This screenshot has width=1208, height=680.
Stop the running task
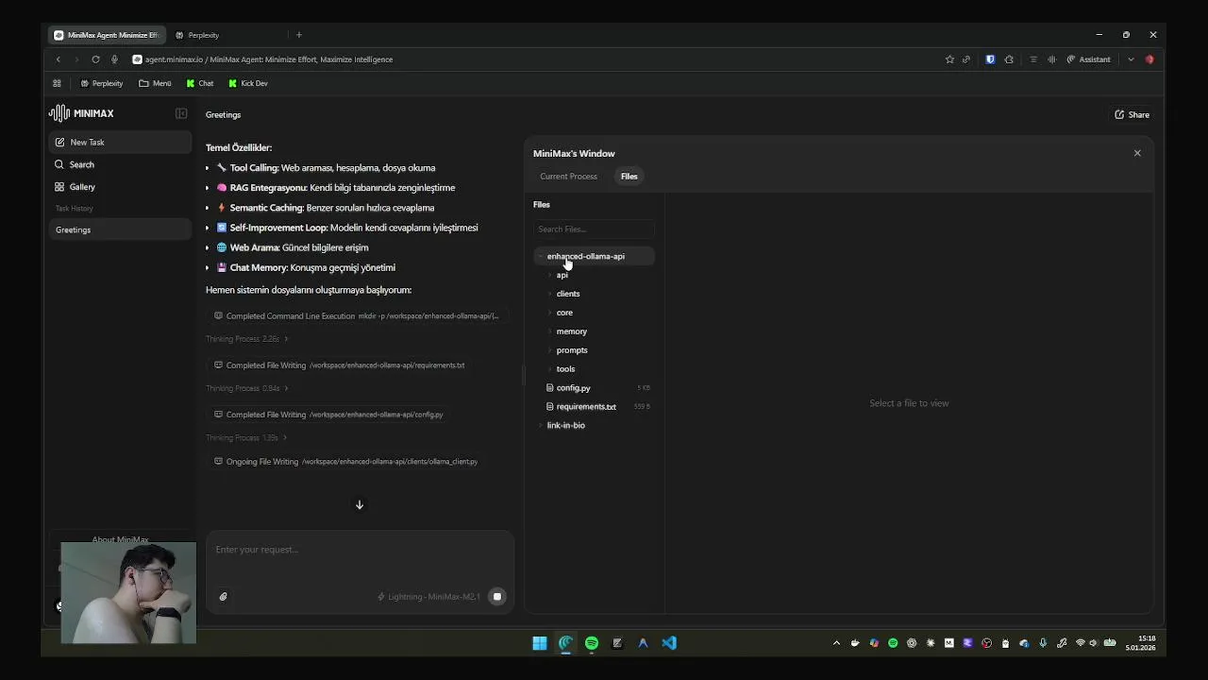pyautogui.click(x=496, y=596)
